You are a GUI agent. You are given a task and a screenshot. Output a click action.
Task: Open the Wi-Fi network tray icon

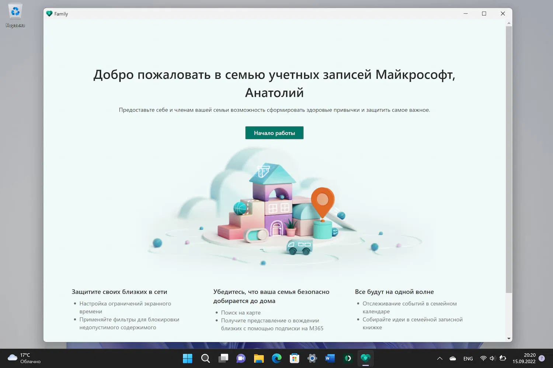pyautogui.click(x=483, y=358)
